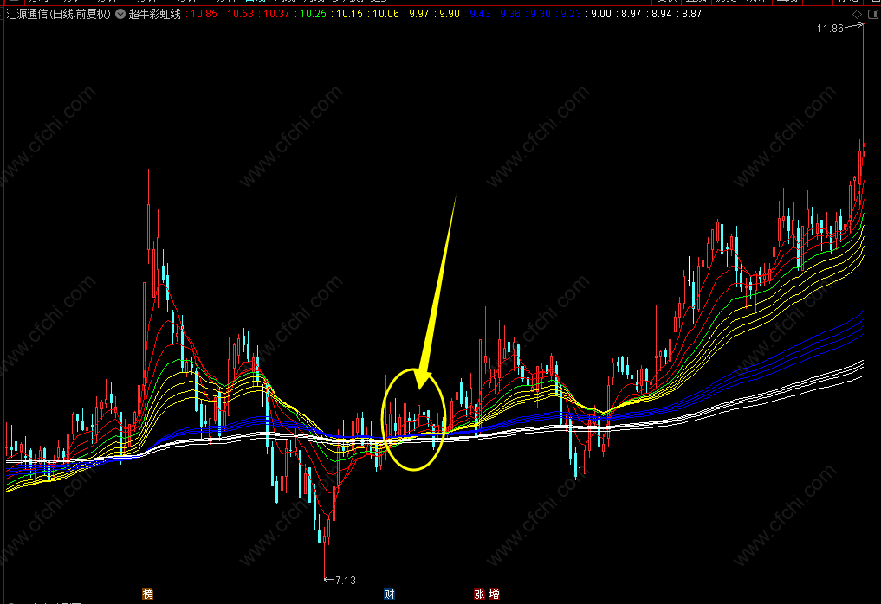Screen dimensions: 881x604
Task: Open the 增 event marker on the timeline
Action: [494, 594]
